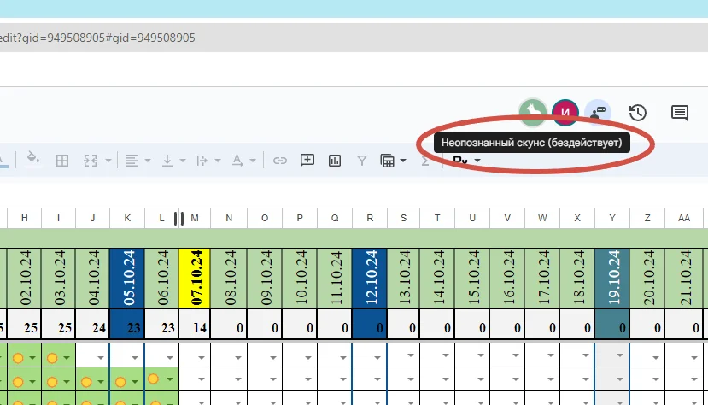The height and width of the screenshot is (405, 708).
Task: Click the insert comment icon
Action: [307, 161]
